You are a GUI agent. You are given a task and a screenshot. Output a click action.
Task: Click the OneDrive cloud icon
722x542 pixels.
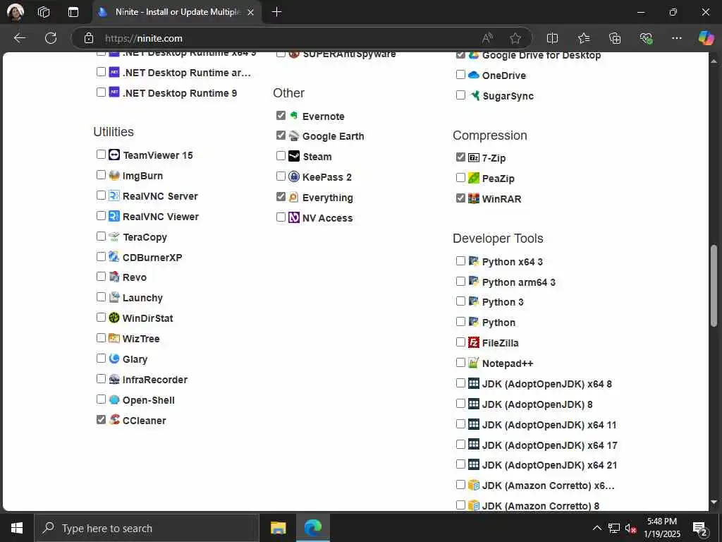[474, 75]
